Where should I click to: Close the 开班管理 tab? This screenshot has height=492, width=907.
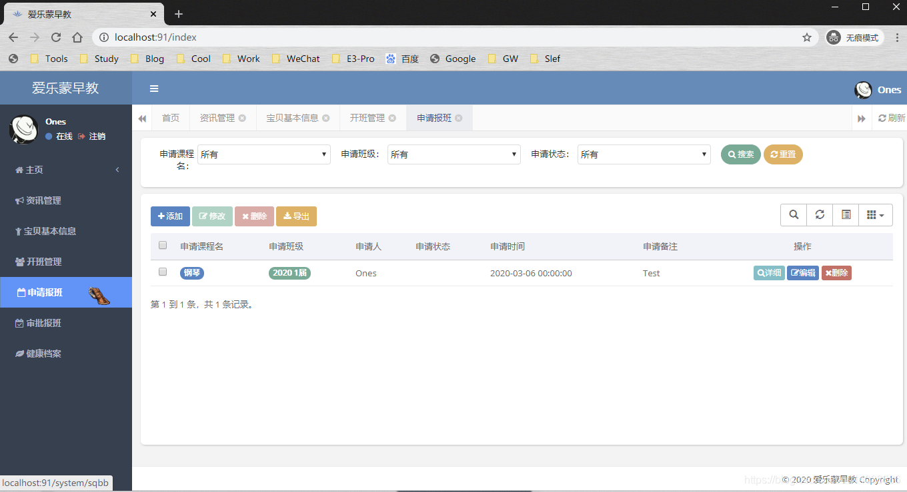tap(393, 118)
